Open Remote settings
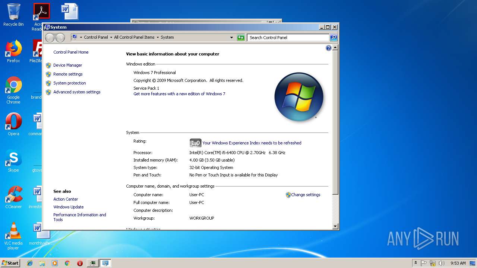477x268 pixels. [x=68, y=74]
